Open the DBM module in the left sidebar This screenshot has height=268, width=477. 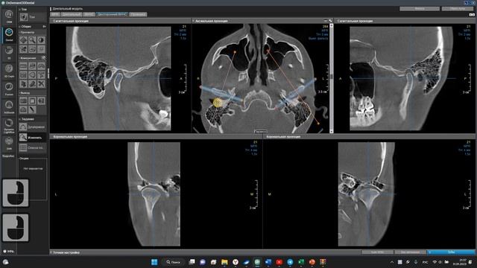9,16
